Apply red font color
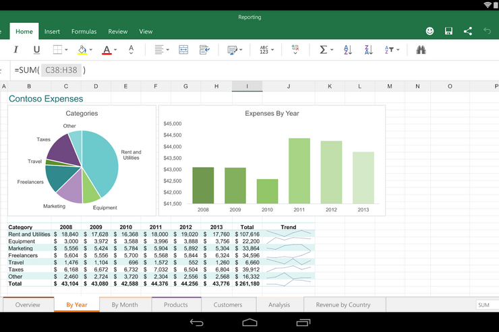The image size is (499, 332). [107, 50]
